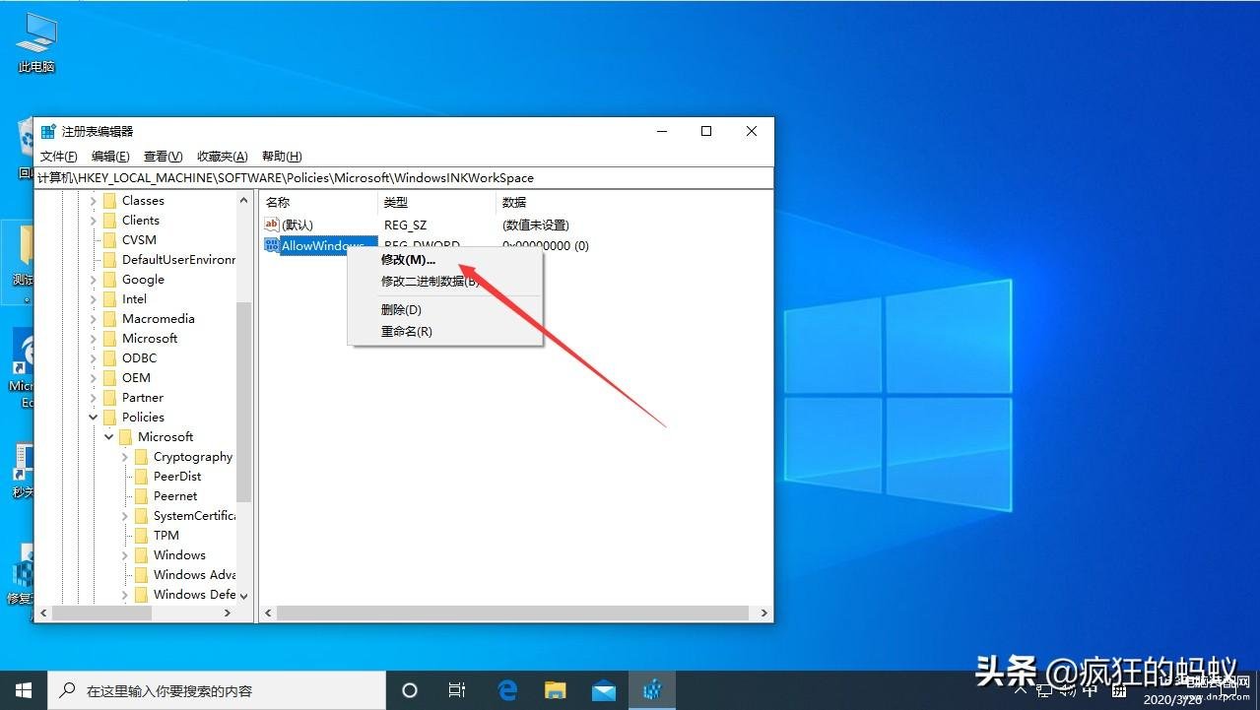Expand the Windows key under Policies

(125, 555)
